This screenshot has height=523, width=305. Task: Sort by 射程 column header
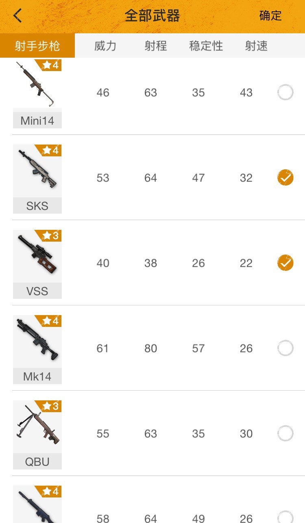point(156,46)
